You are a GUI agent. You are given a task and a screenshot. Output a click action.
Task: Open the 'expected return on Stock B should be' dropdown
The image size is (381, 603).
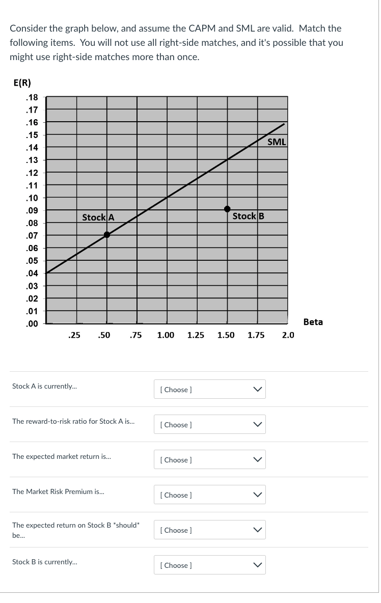(209, 530)
